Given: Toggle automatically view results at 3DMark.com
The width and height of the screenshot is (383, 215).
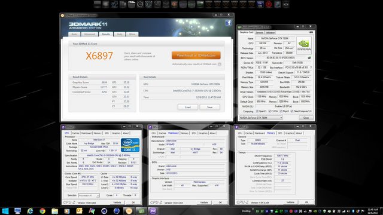Looking at the screenshot, I should click(x=220, y=64).
